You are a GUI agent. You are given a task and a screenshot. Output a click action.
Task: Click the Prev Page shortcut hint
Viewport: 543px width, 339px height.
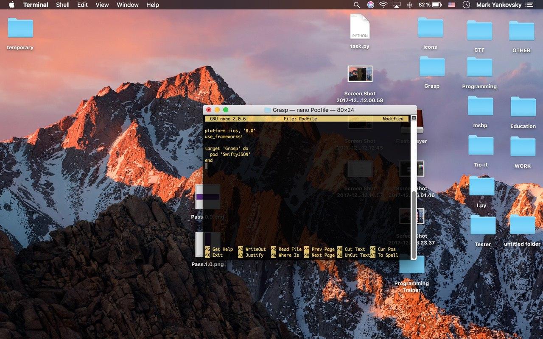[x=319, y=249]
